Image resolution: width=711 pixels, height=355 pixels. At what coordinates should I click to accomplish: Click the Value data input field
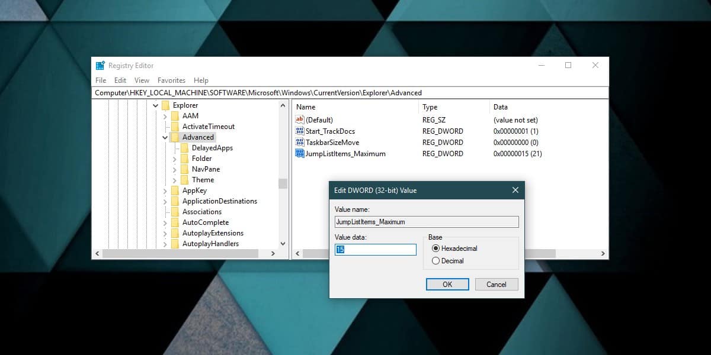point(376,250)
